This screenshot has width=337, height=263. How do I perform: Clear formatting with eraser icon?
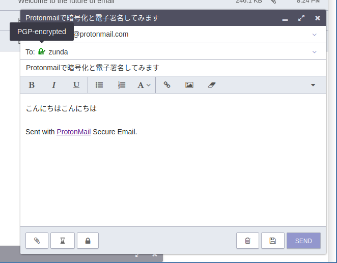point(212,85)
